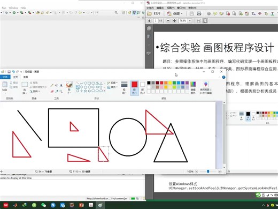278x209 pixels.
Task: Click the Paint zoom slider handle
Action: 208,171
